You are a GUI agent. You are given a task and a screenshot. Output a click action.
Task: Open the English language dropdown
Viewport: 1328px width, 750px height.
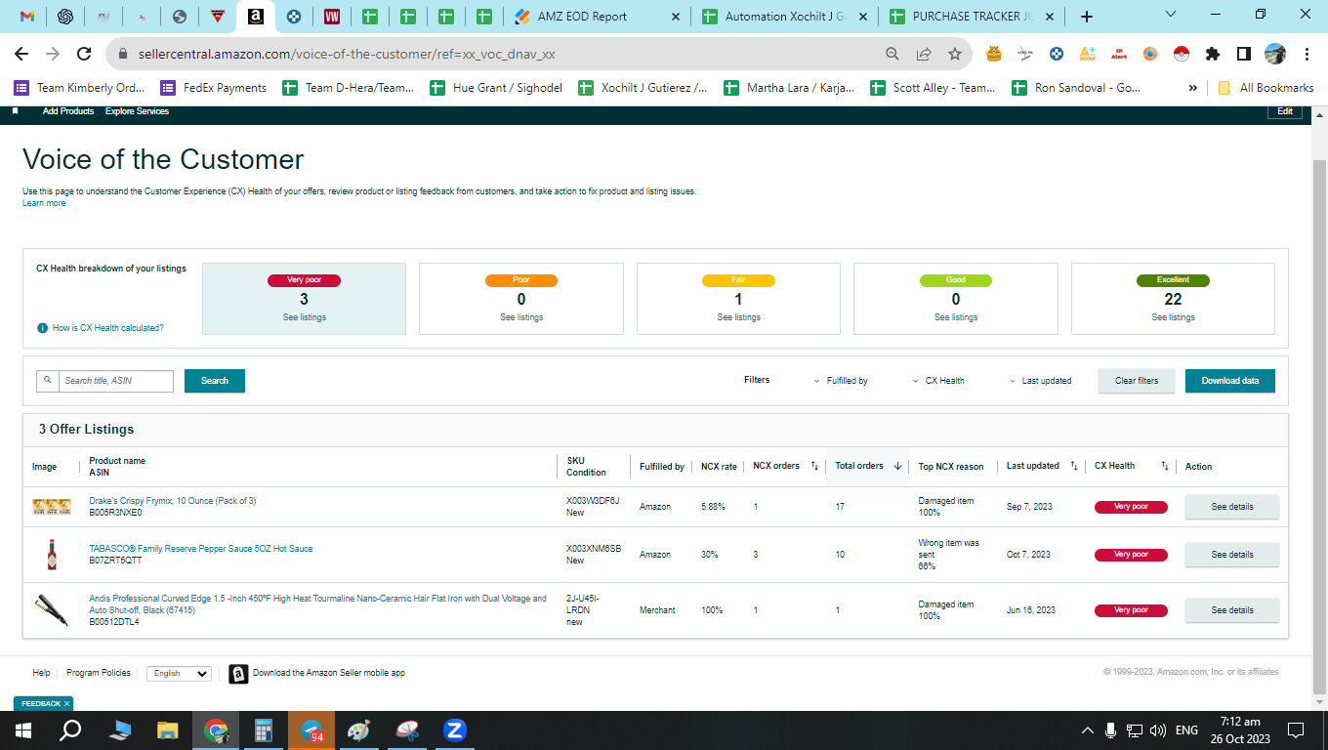(x=179, y=674)
